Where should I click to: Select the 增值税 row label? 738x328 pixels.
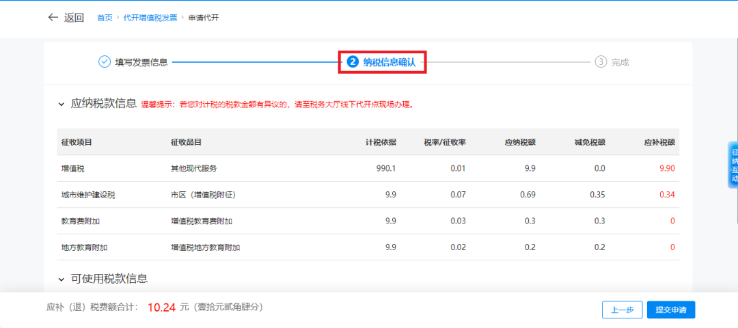pyautogui.click(x=73, y=169)
